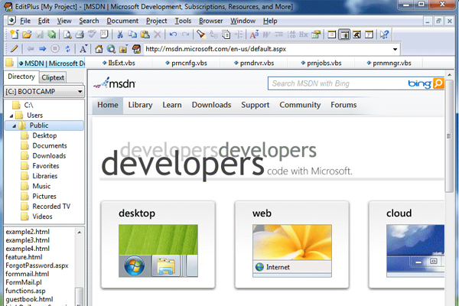
Task: Open the MSDN Library link
Action: (x=140, y=105)
